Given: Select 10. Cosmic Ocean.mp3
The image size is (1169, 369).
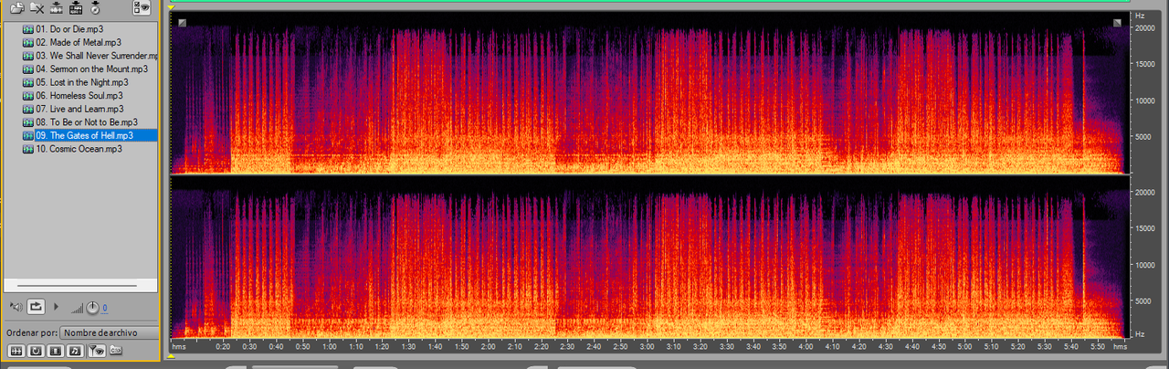Looking at the screenshot, I should (x=79, y=148).
